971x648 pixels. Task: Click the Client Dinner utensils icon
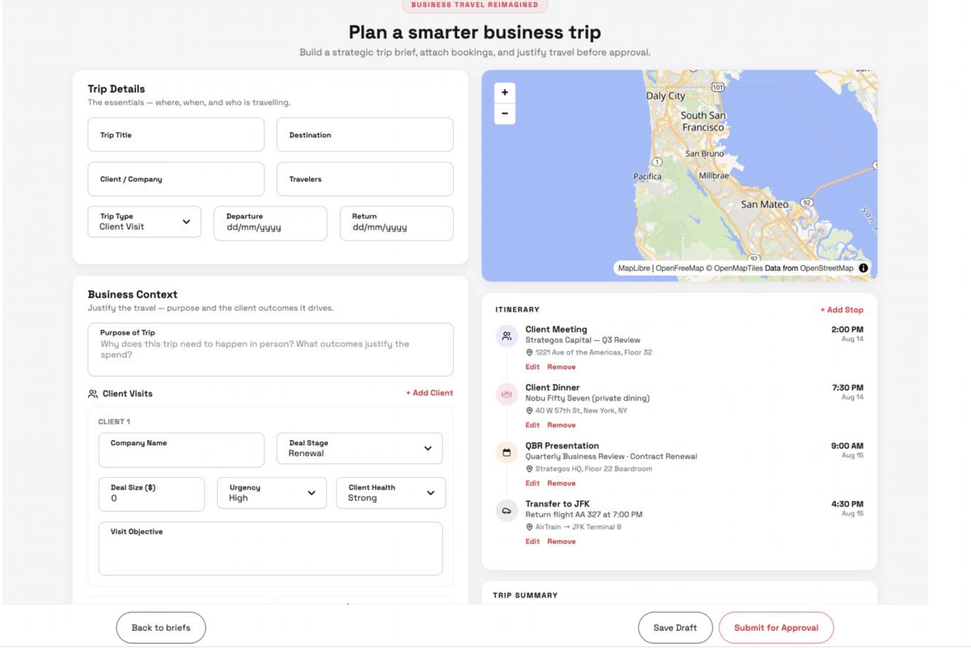click(x=506, y=394)
